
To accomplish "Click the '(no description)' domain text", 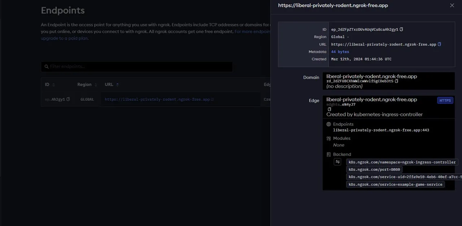I will 344,86.
